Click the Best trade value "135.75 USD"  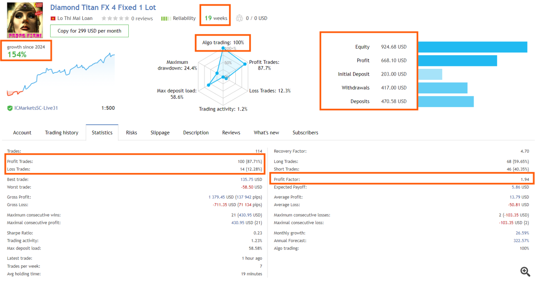pos(251,179)
